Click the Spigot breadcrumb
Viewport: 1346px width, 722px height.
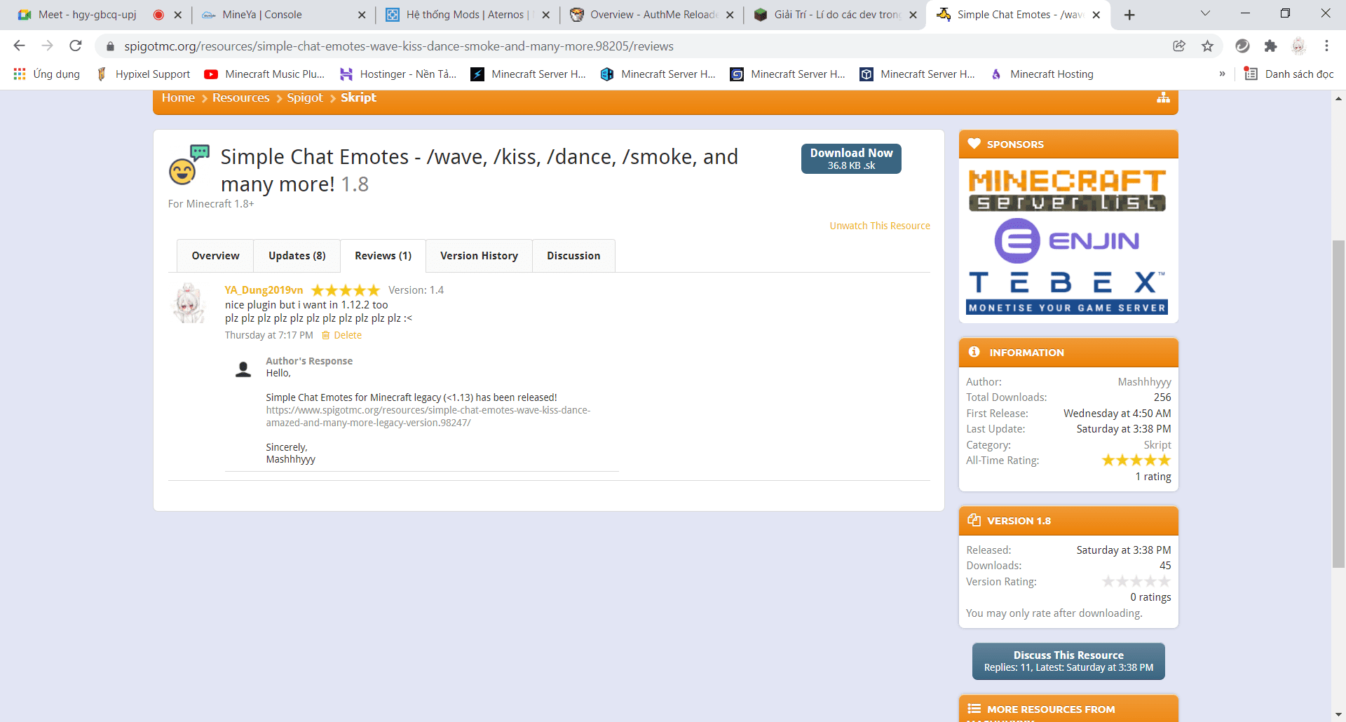[x=305, y=97]
